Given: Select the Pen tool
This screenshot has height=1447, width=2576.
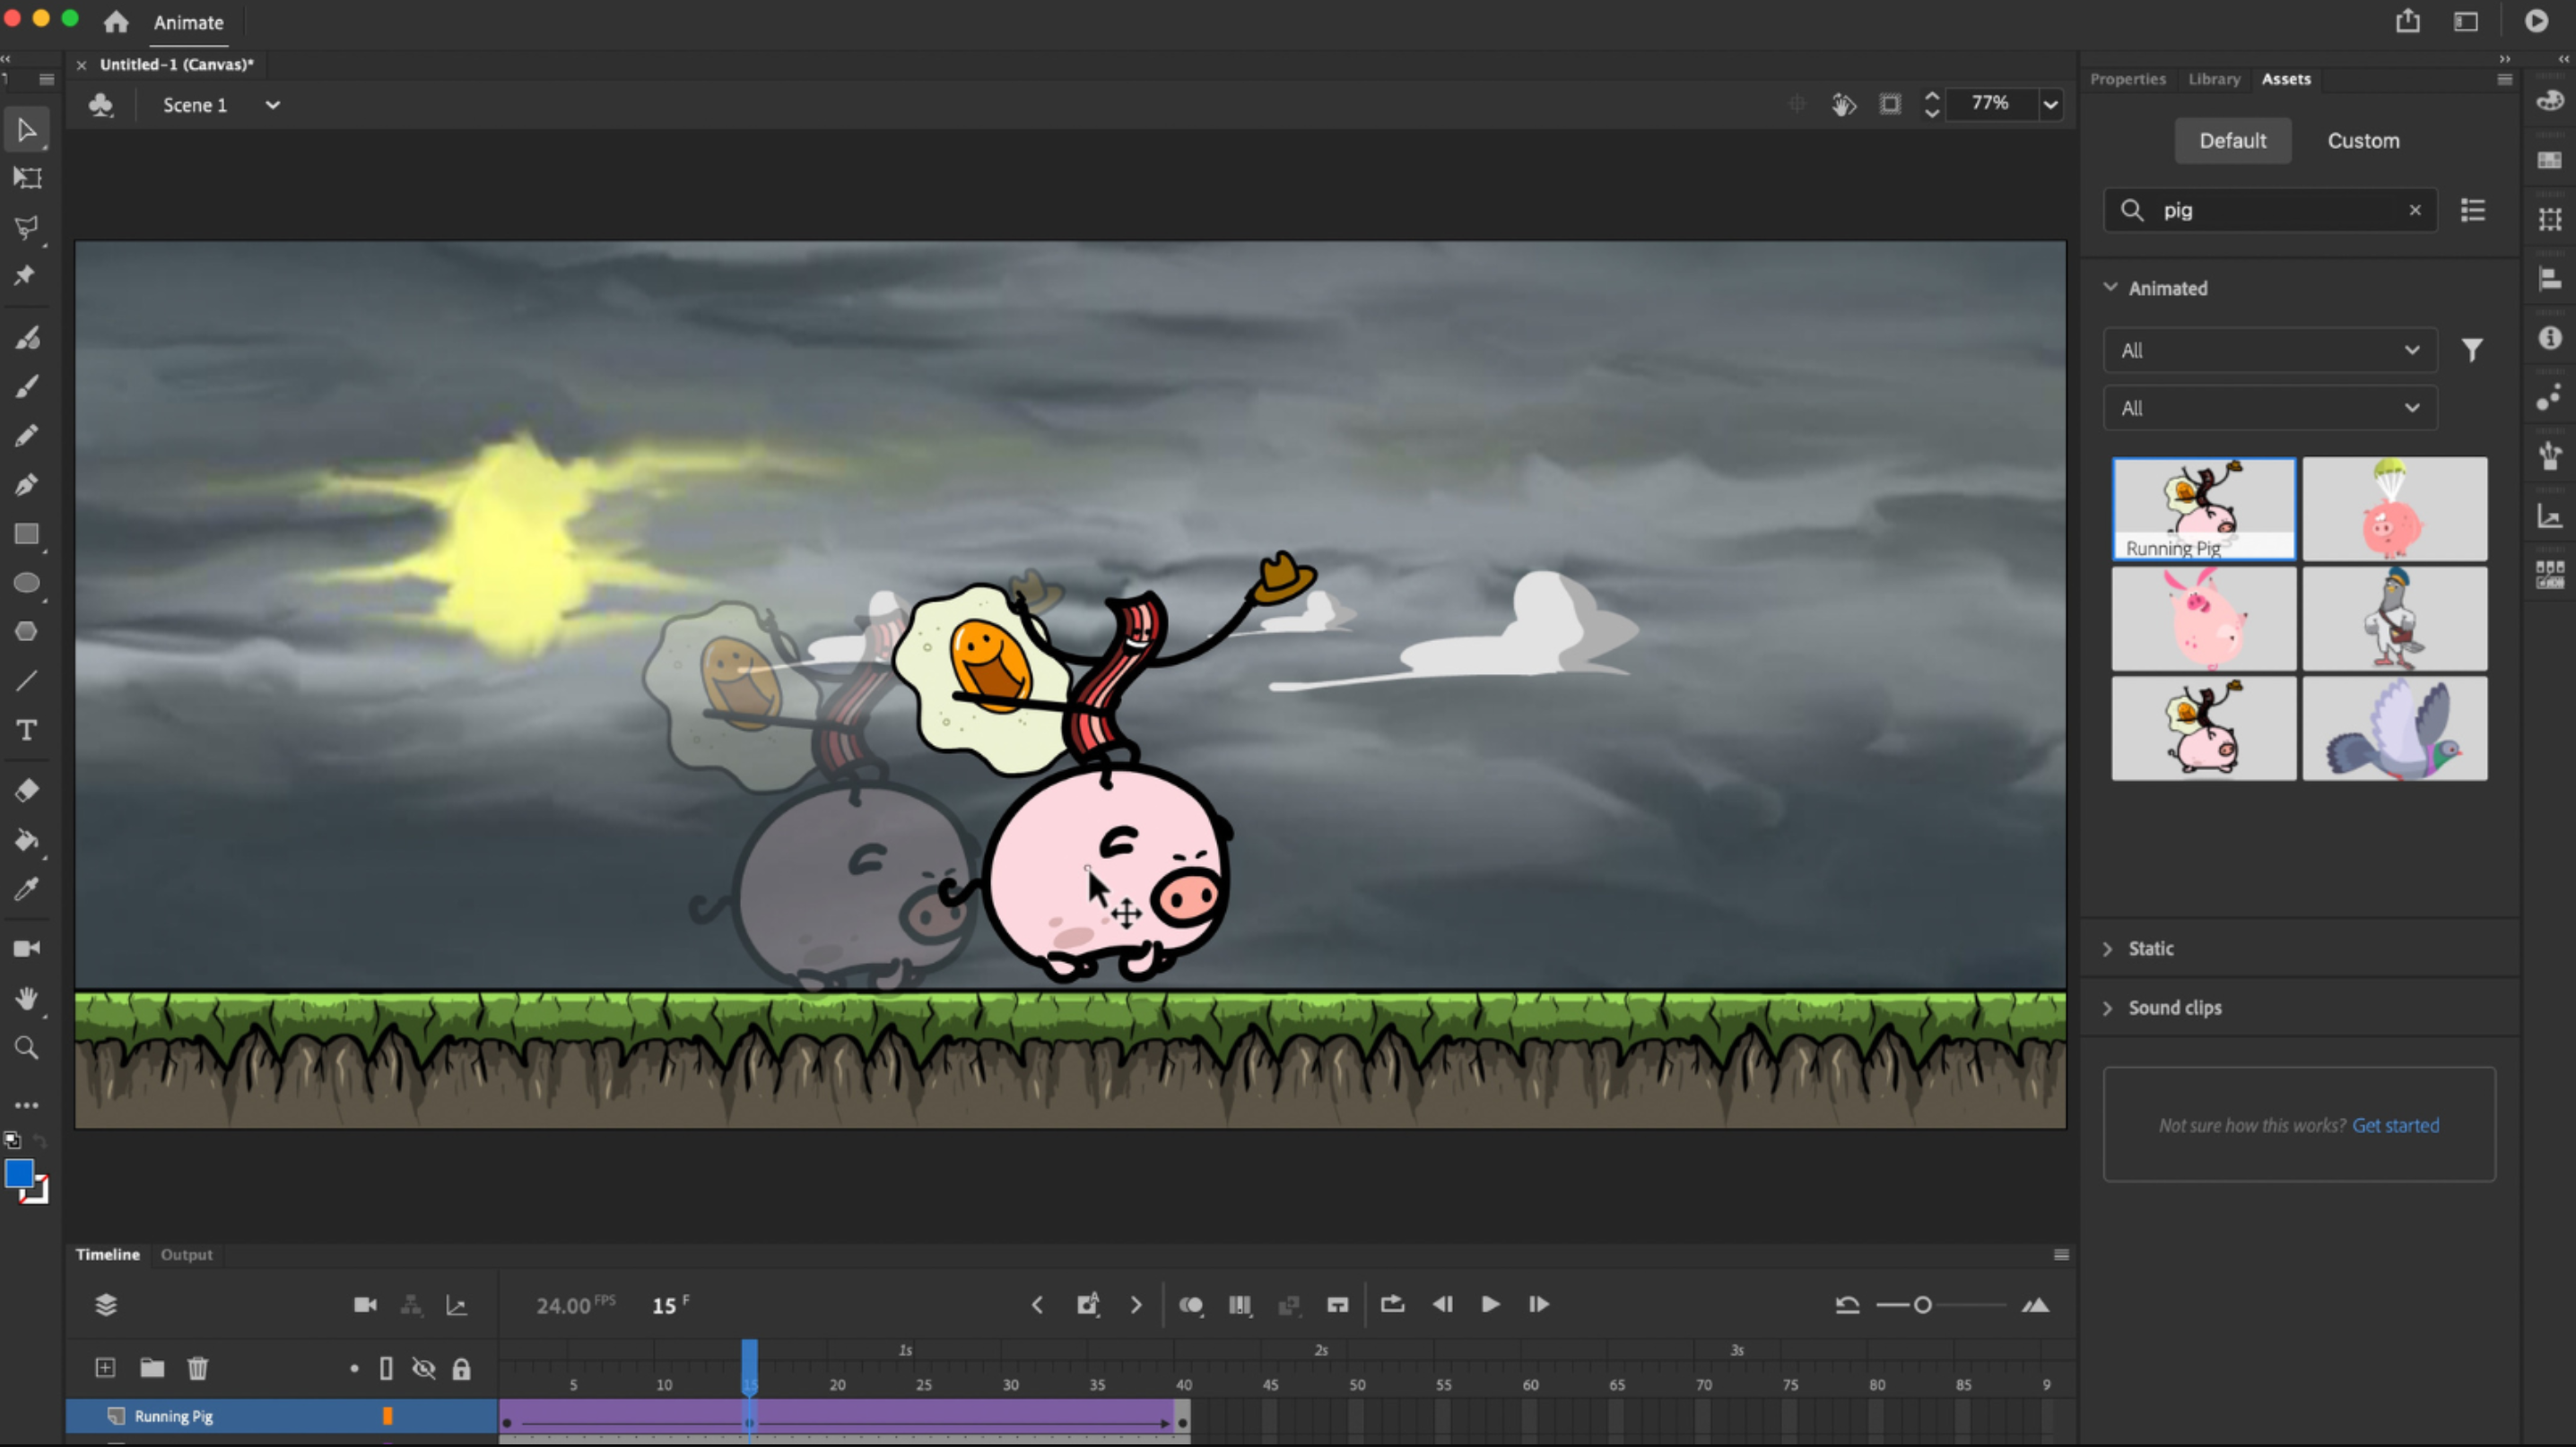Looking at the screenshot, I should tap(27, 485).
